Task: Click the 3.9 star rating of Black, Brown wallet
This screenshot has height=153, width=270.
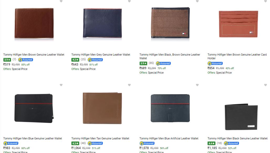Action: 143,63
